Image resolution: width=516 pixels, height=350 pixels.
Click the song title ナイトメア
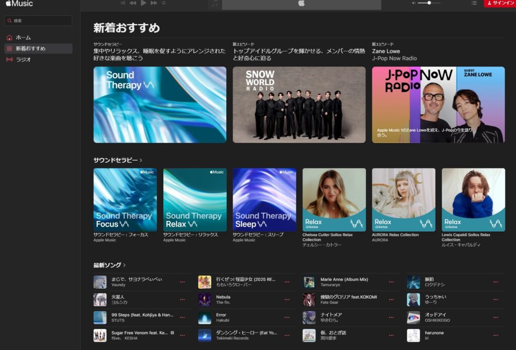point(331,315)
